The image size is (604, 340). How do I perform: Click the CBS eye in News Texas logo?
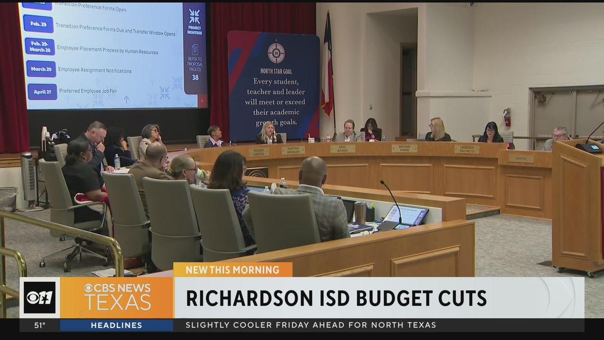click(x=88, y=288)
